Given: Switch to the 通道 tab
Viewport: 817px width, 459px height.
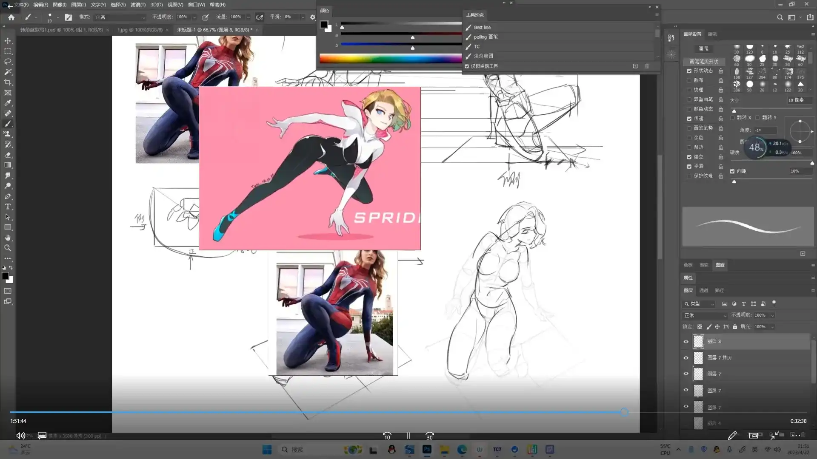Looking at the screenshot, I should pyautogui.click(x=704, y=291).
